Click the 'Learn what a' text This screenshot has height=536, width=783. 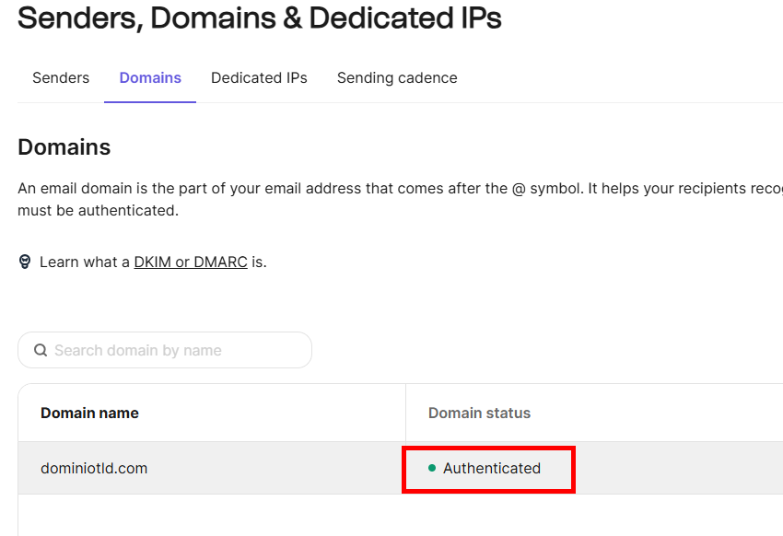coord(85,262)
